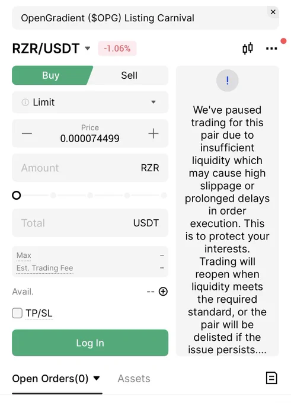This screenshot has width=291, height=403.
Task: Open the three-dot more options menu
Action: [271, 49]
